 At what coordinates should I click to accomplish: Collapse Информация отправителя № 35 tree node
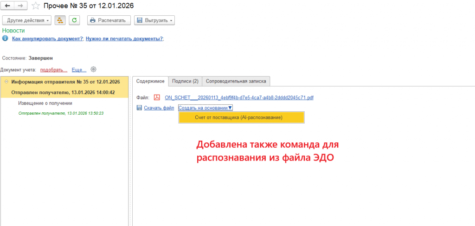pyautogui.click(x=6, y=82)
